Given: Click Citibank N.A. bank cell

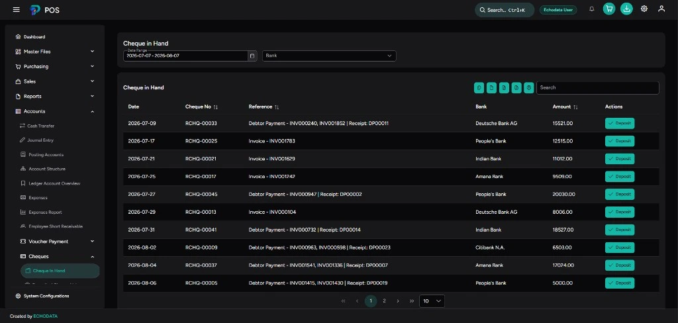Looking at the screenshot, I should point(490,248).
